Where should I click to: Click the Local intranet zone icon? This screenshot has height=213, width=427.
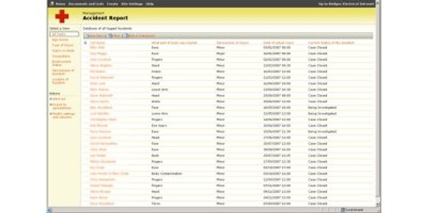pyautogui.click(x=343, y=210)
